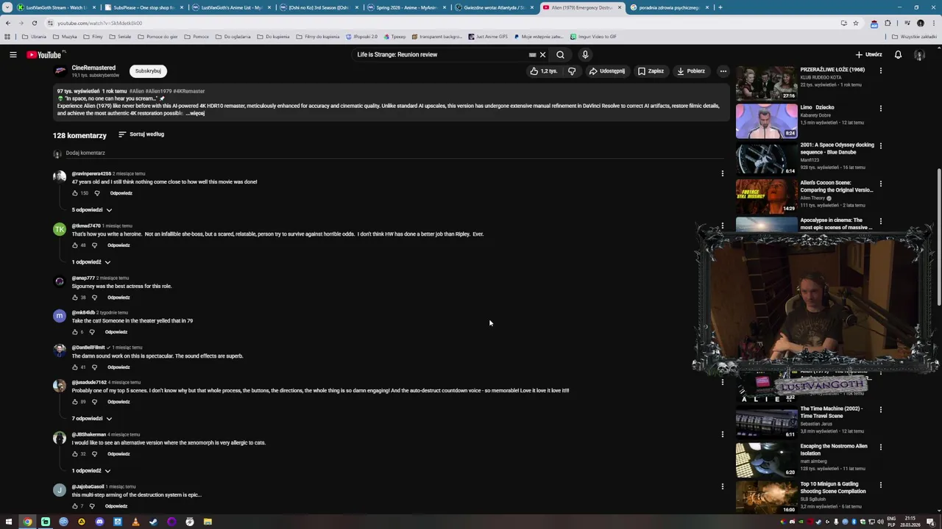Open VLC from the taskbar

135,522
